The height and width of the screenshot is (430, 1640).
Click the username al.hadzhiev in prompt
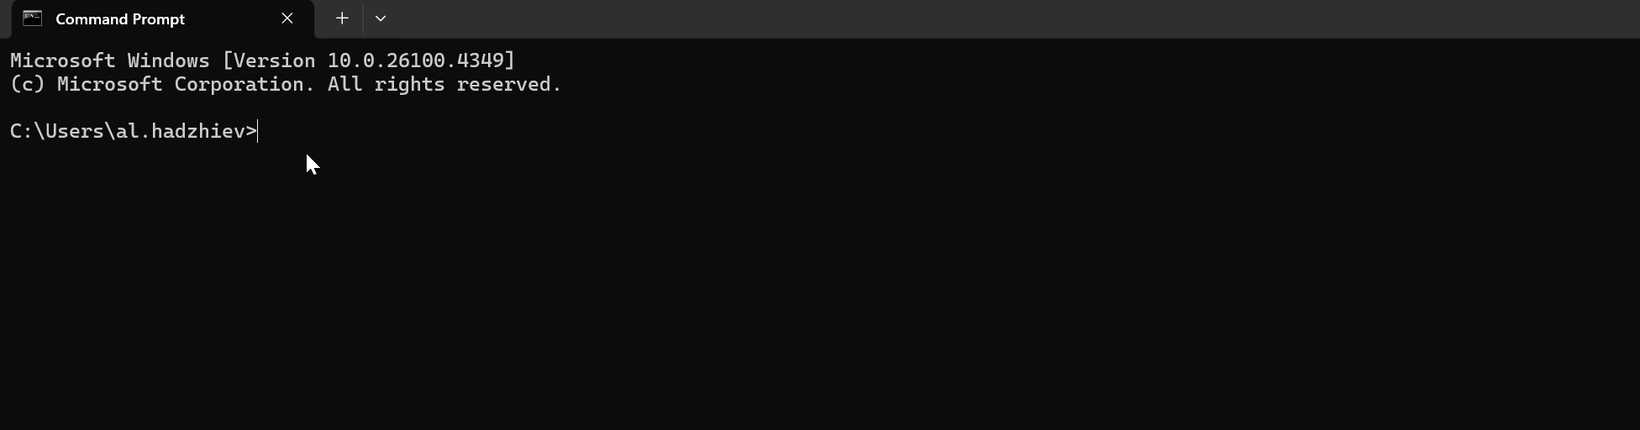tap(180, 131)
